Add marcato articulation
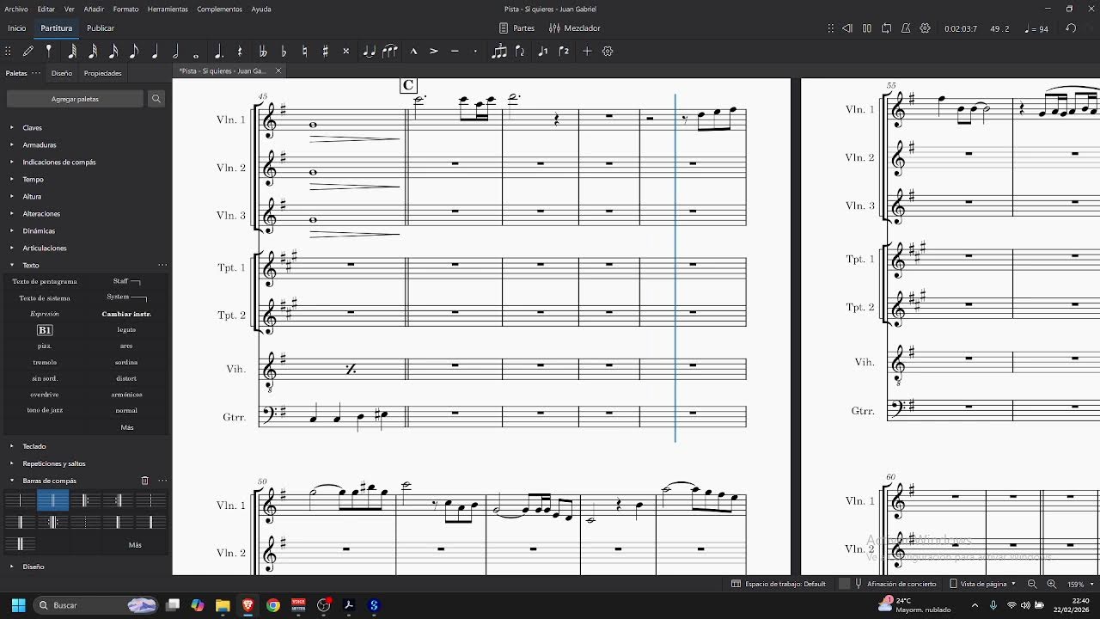 tap(413, 52)
